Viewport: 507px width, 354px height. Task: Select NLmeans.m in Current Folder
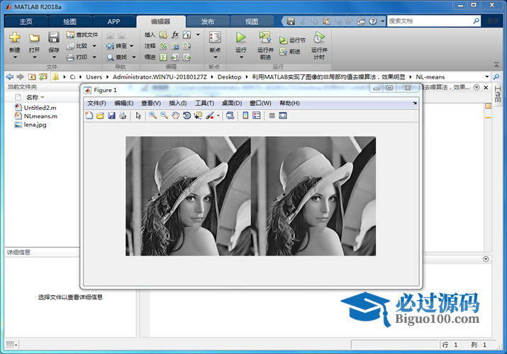tap(40, 115)
